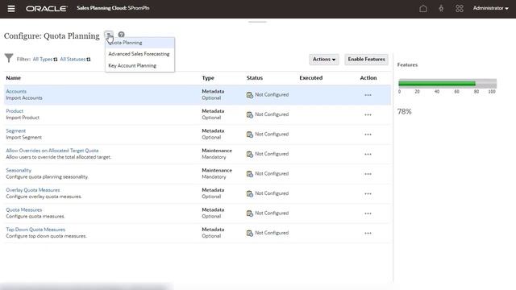516x290 pixels.
Task: Click 'Import Segment' description text
Action: coord(23,138)
